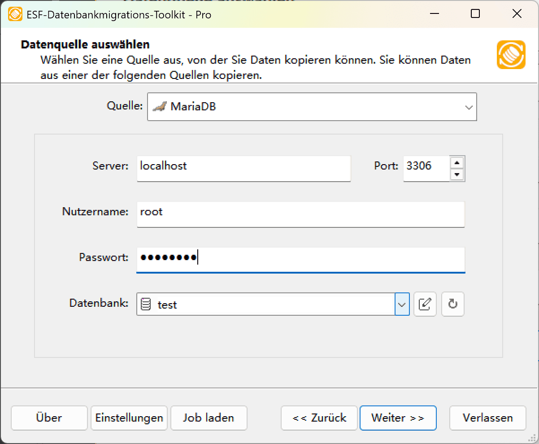Open the Quelle source dropdown

pyautogui.click(x=469, y=107)
